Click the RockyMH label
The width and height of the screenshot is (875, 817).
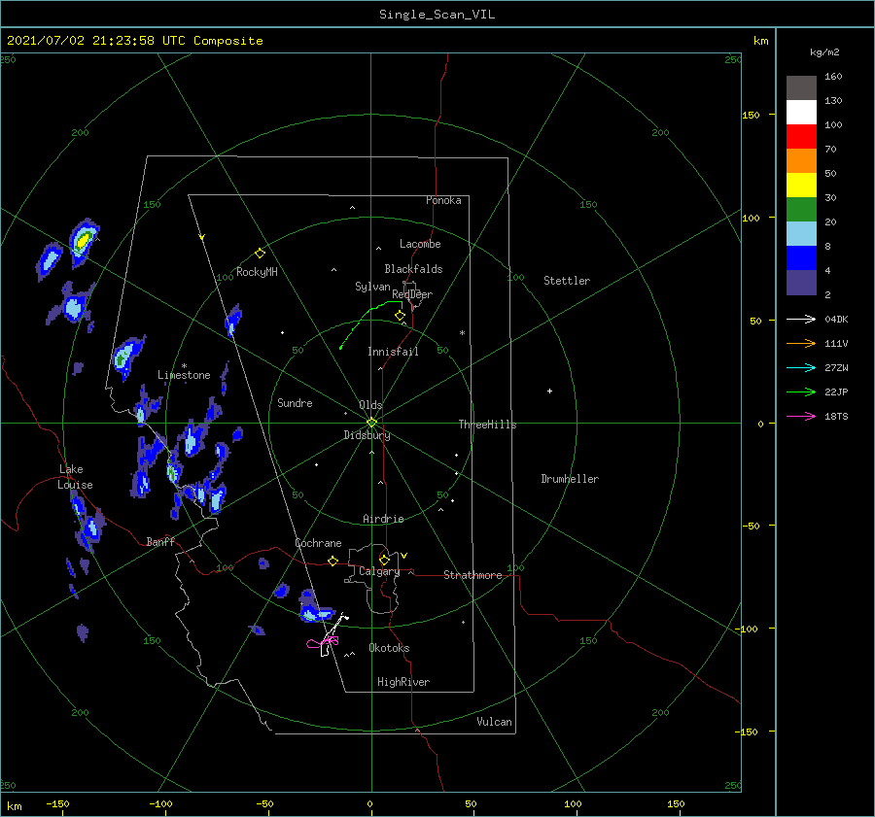257,272
